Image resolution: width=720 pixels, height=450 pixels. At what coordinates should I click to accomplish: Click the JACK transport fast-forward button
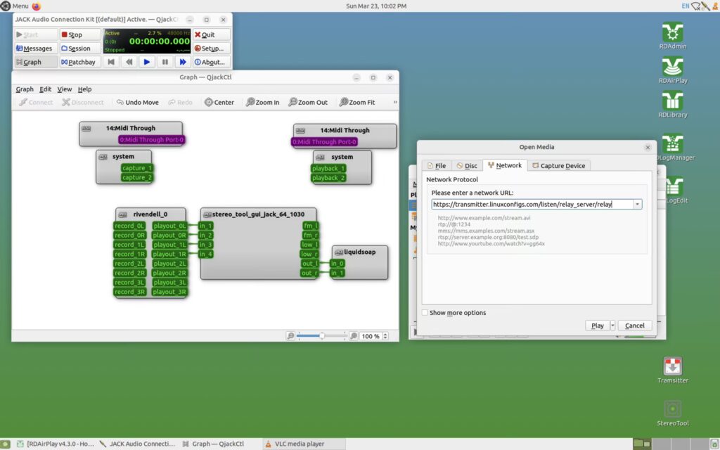[183, 62]
